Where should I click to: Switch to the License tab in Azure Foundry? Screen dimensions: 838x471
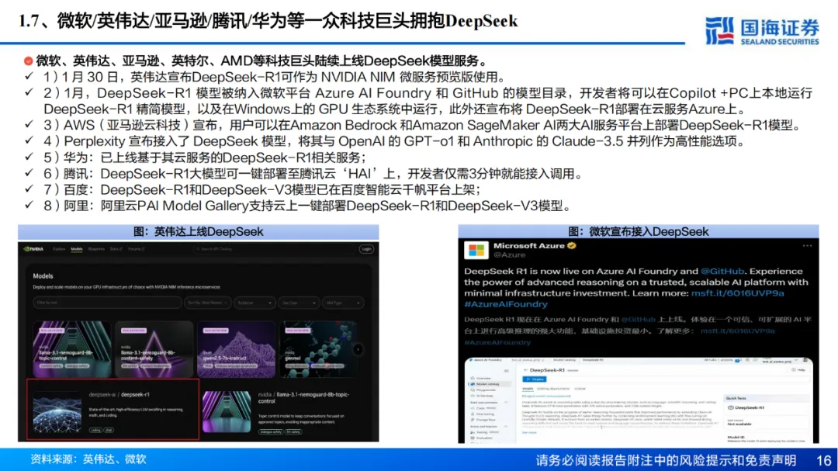pos(580,389)
